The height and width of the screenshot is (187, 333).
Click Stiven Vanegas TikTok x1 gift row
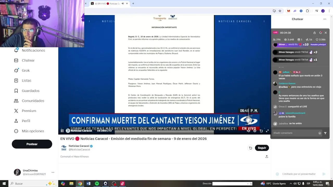pos(295,60)
